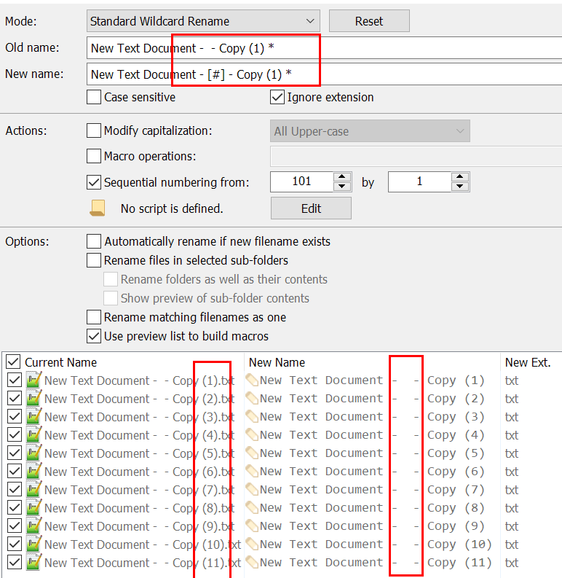The height and width of the screenshot is (578, 562).
Task: Click the Macro operations text field
Action: pyautogui.click(x=416, y=156)
